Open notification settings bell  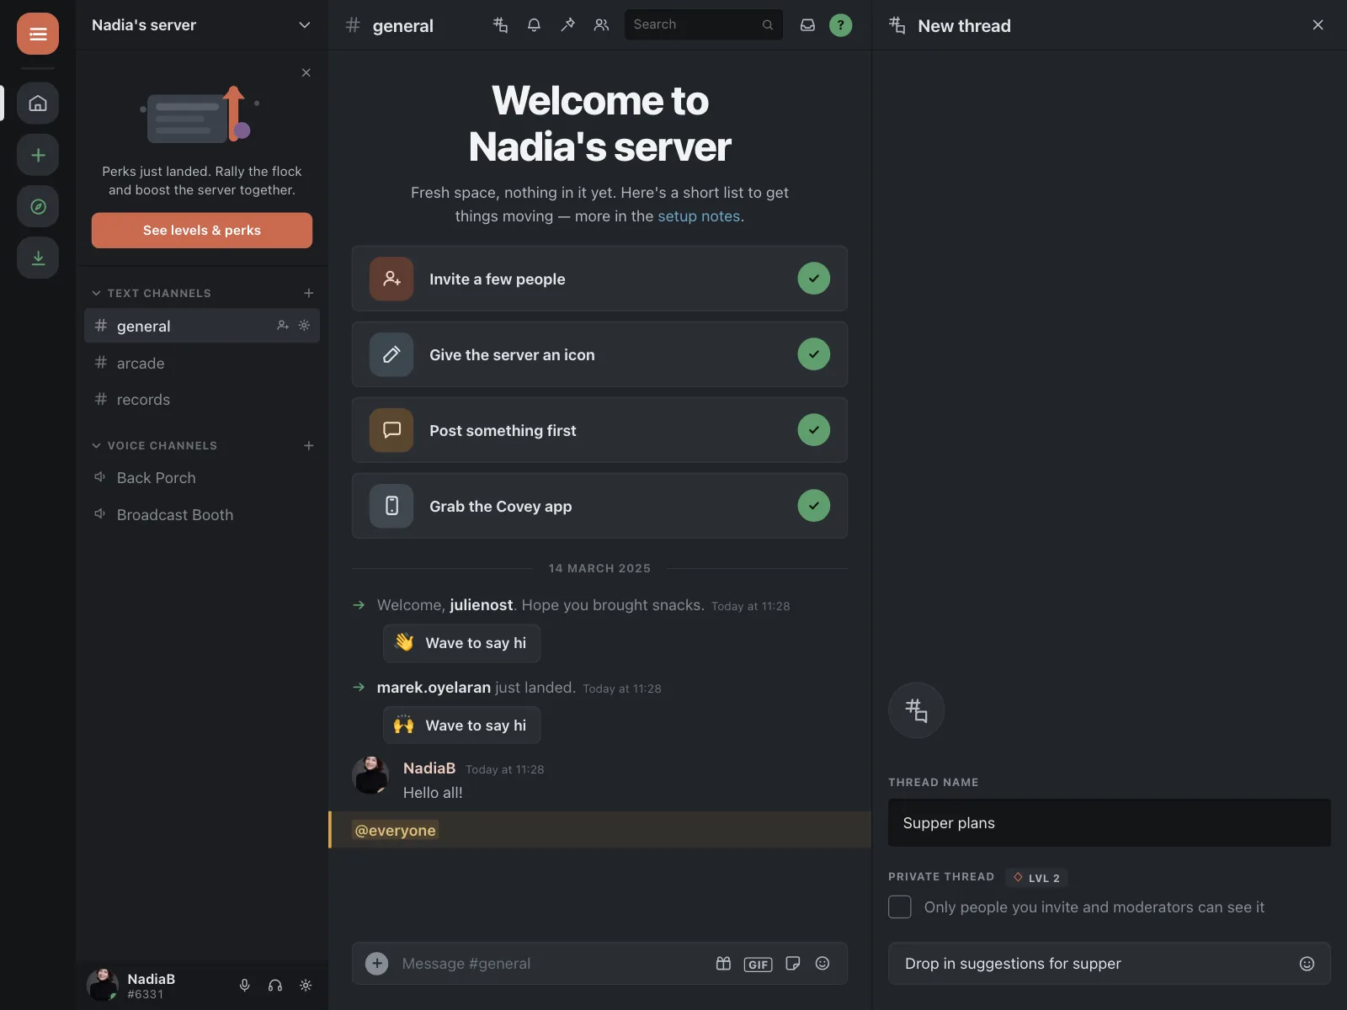click(534, 25)
